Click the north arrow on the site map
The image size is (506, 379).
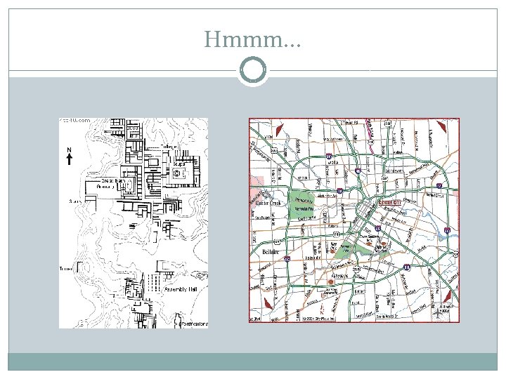tap(69, 156)
